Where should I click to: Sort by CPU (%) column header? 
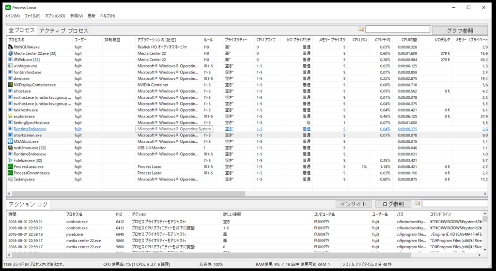(358, 40)
